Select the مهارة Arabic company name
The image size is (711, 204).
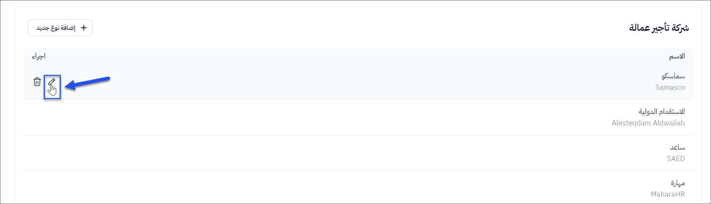[678, 183]
